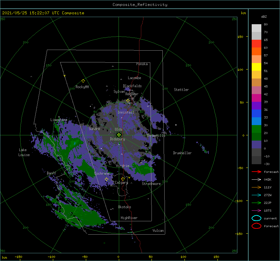Click the Vulcan town label

pyautogui.click(x=158, y=231)
